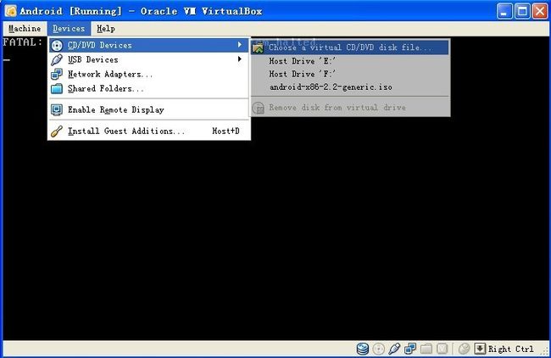
Task: Enable Remote Display option
Action: [149, 109]
